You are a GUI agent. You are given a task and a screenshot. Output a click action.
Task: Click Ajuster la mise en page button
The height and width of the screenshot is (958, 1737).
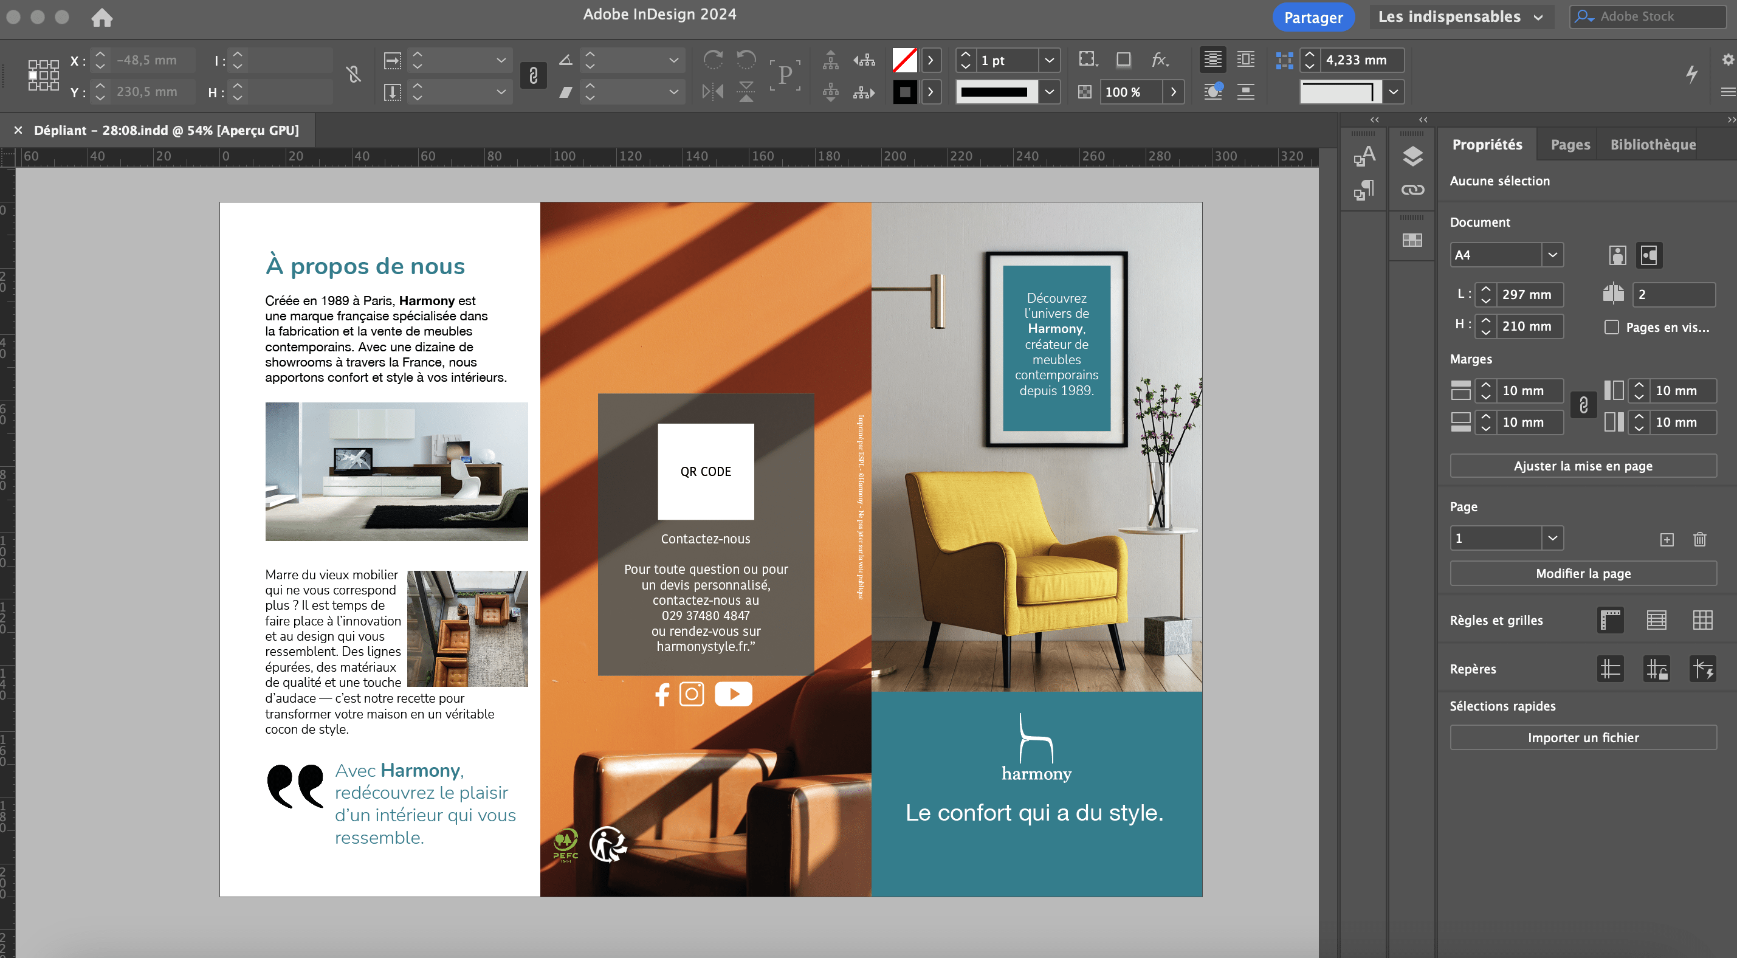[x=1583, y=466]
